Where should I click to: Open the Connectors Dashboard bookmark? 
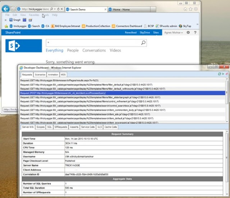(x=127, y=26)
